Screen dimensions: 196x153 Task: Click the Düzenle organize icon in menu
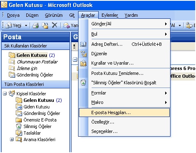pyautogui.click(x=84, y=54)
